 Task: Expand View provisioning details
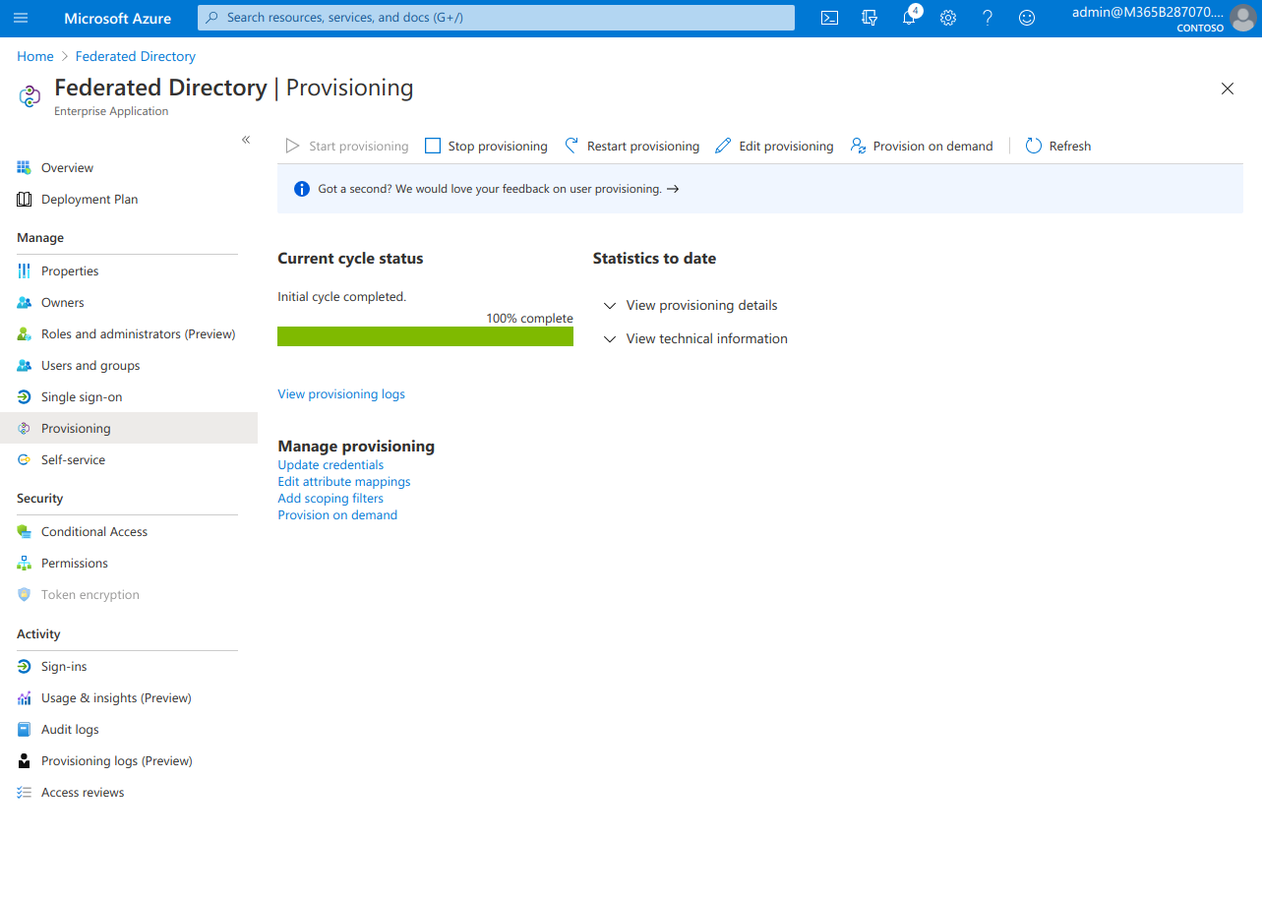tap(701, 305)
